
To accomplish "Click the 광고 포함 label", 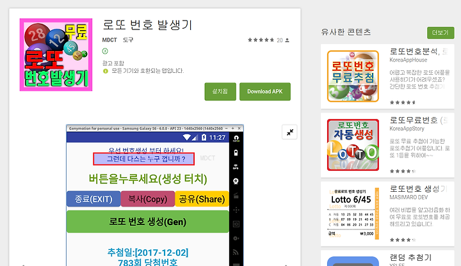I will (x=113, y=63).
